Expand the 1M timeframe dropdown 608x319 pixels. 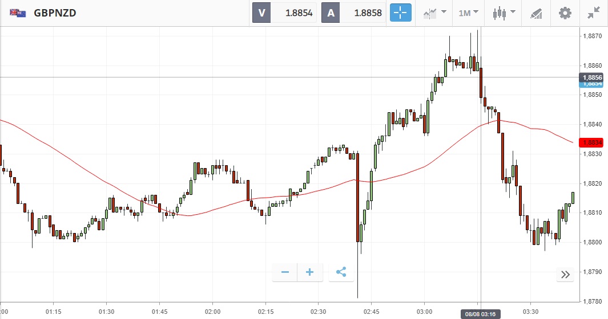coord(468,13)
